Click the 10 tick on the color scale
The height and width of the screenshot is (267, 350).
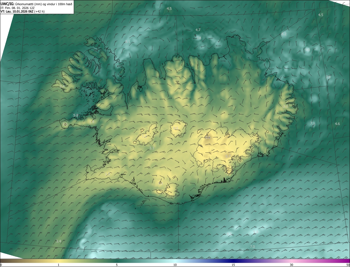tap(175, 265)
